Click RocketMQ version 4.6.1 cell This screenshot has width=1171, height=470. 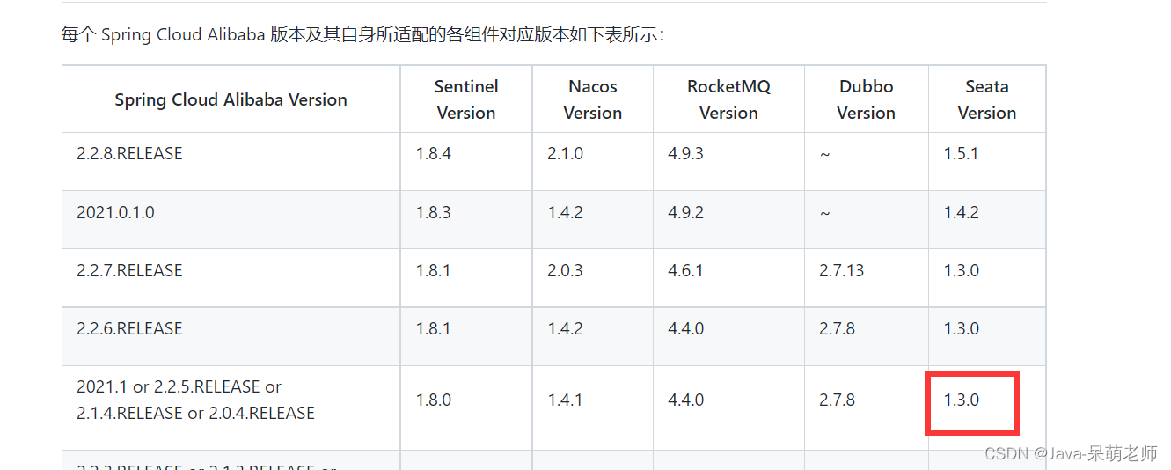(685, 271)
